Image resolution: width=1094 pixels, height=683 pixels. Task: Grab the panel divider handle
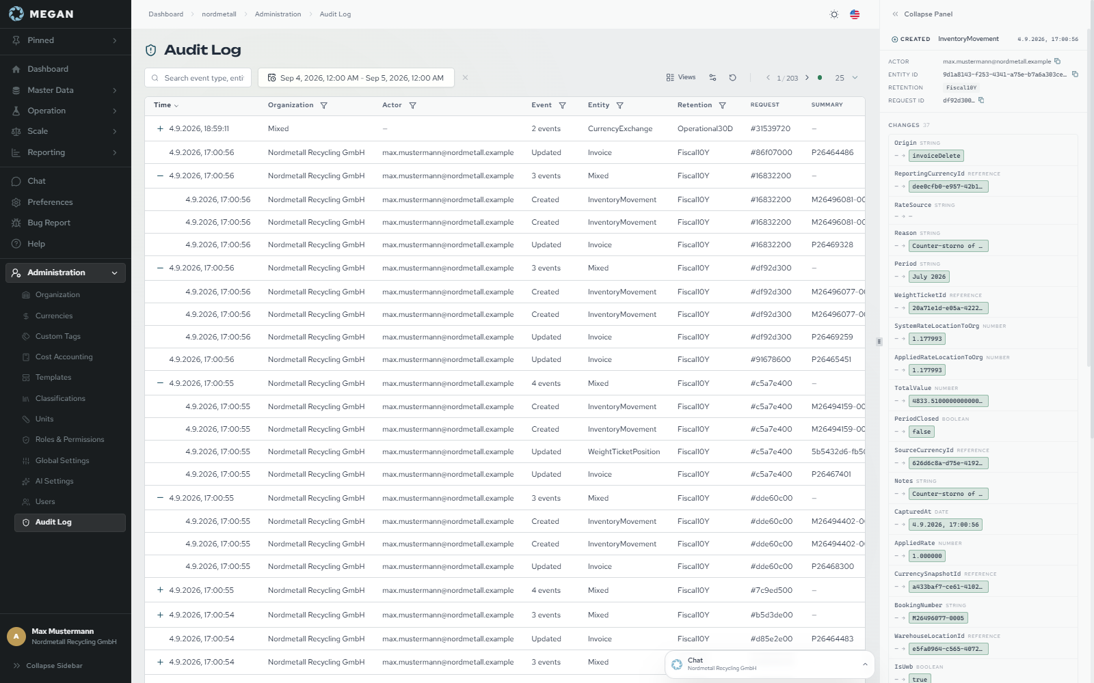[x=879, y=341]
